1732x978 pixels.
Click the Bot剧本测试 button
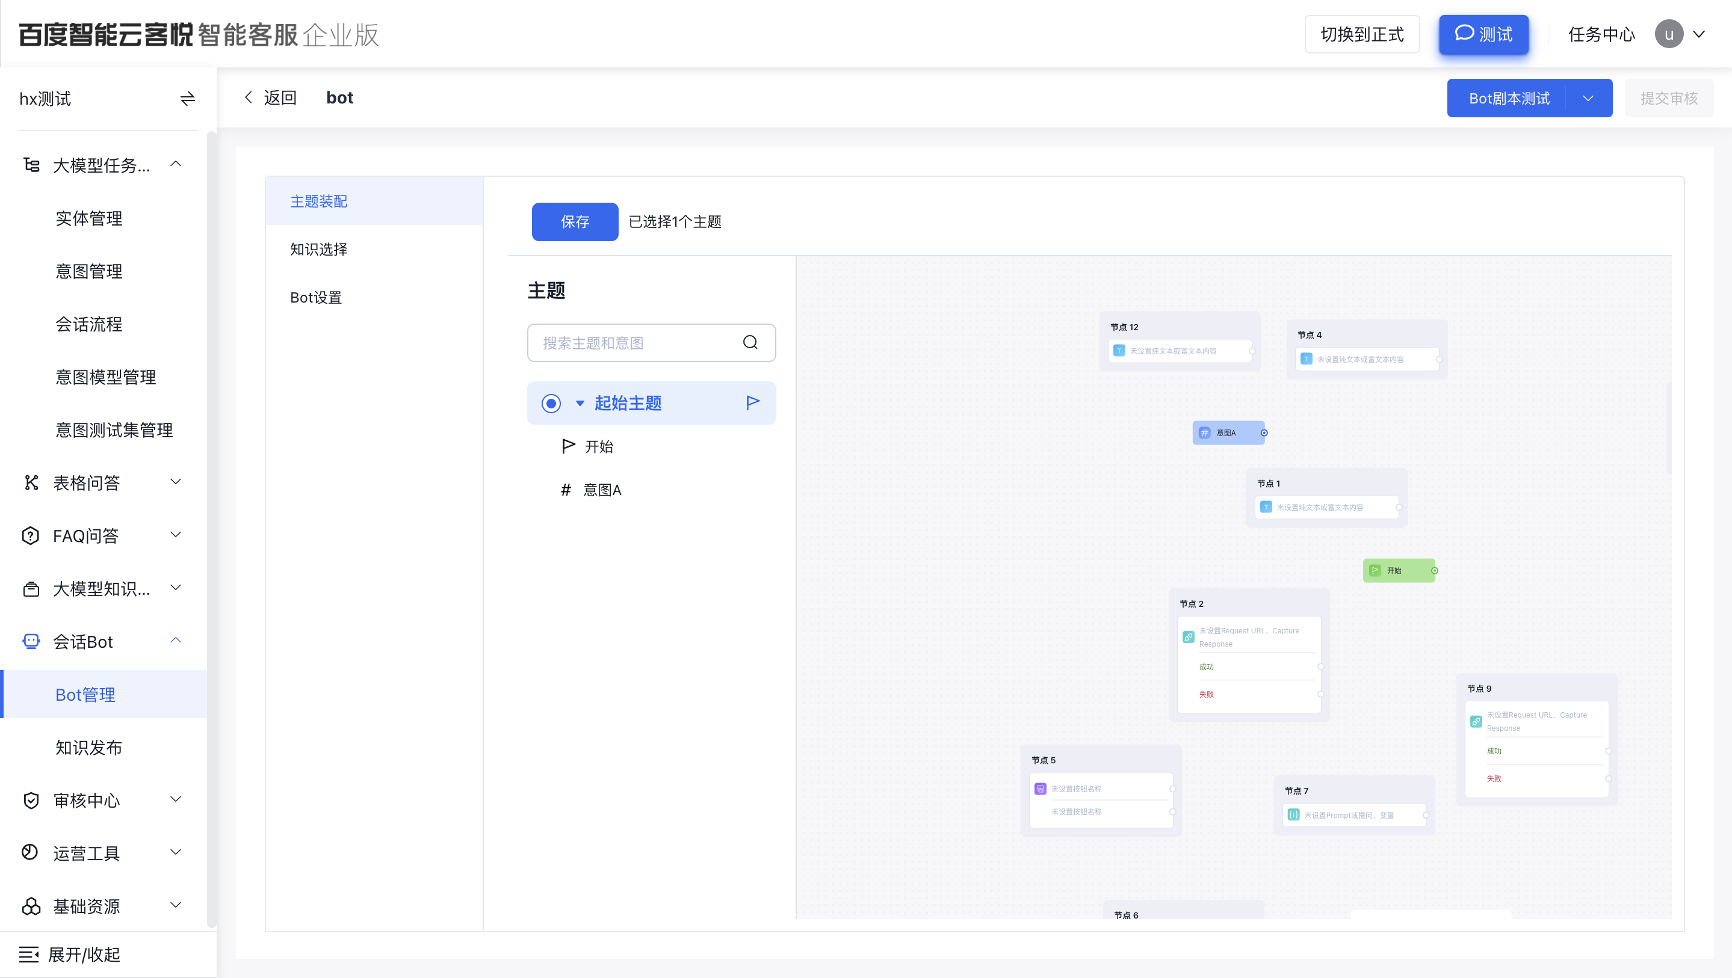coord(1508,98)
